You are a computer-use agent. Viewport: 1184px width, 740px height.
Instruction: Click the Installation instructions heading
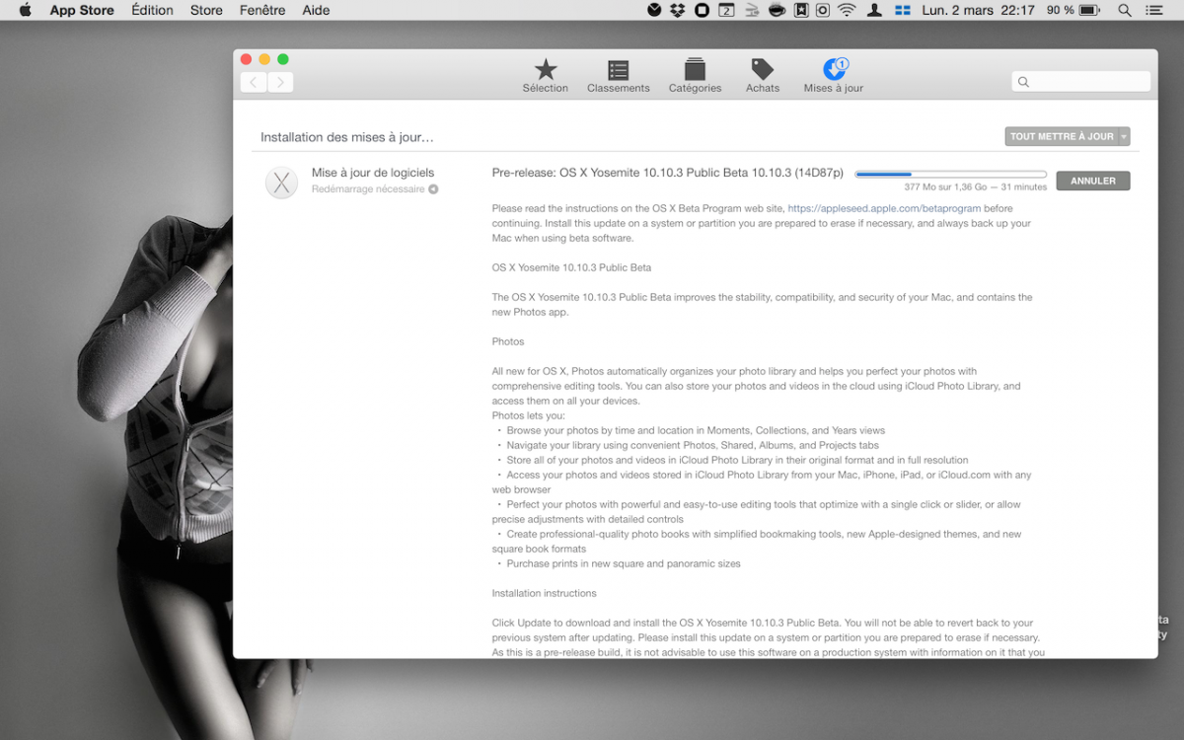coord(545,593)
